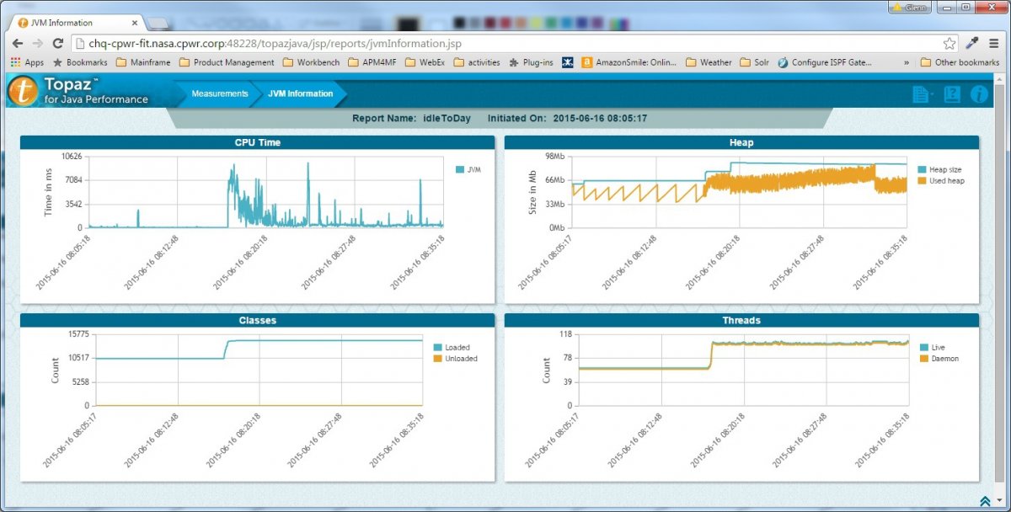Click the info circle icon in the header
The width and height of the screenshot is (1011, 512).
click(x=979, y=94)
